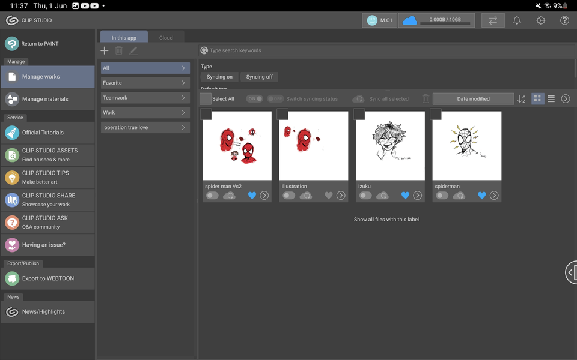Switch to the Cloud tab
This screenshot has width=577, height=360.
[166, 38]
